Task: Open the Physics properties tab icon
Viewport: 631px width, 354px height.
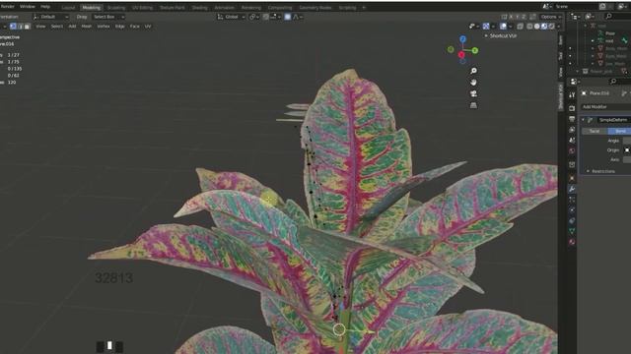Action: click(x=572, y=209)
